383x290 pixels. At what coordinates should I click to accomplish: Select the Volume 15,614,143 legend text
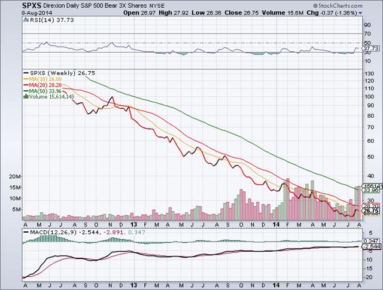tap(51, 97)
